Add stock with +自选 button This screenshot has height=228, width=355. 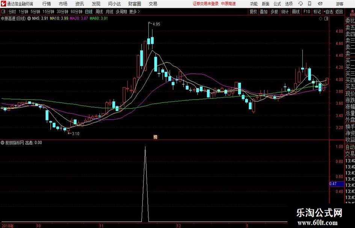pos(328,12)
